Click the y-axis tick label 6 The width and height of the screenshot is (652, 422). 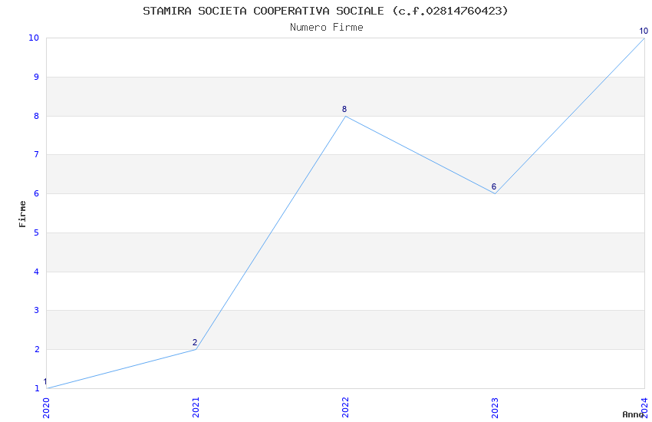pos(37,194)
